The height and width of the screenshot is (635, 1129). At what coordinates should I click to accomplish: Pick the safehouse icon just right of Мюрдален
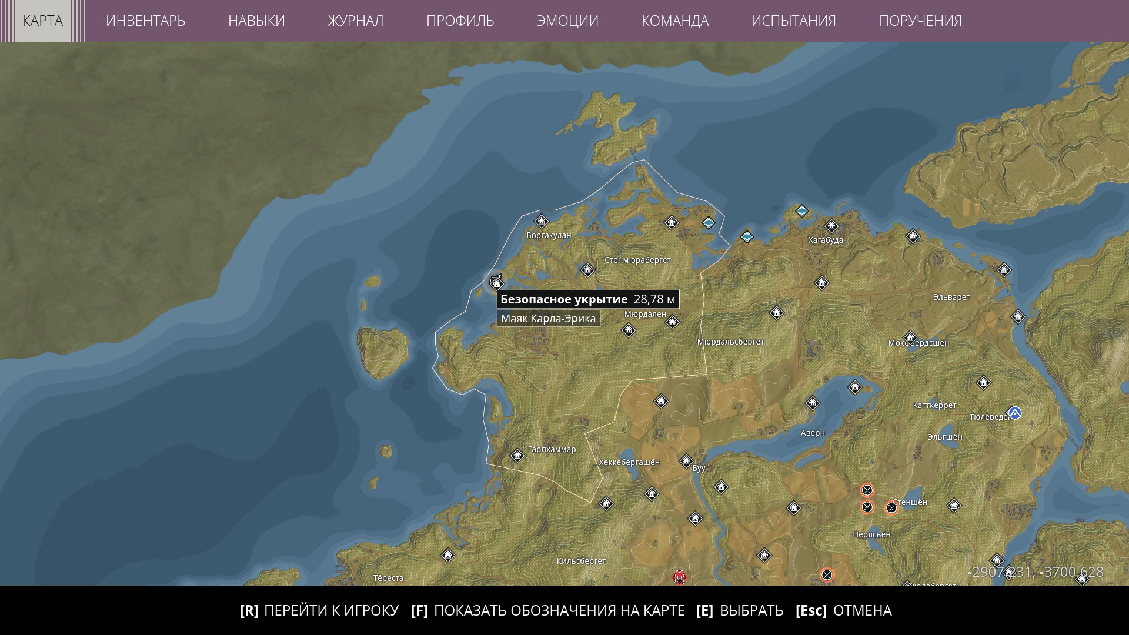tap(672, 322)
